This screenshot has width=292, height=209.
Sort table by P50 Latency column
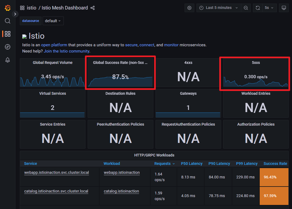click(192, 164)
